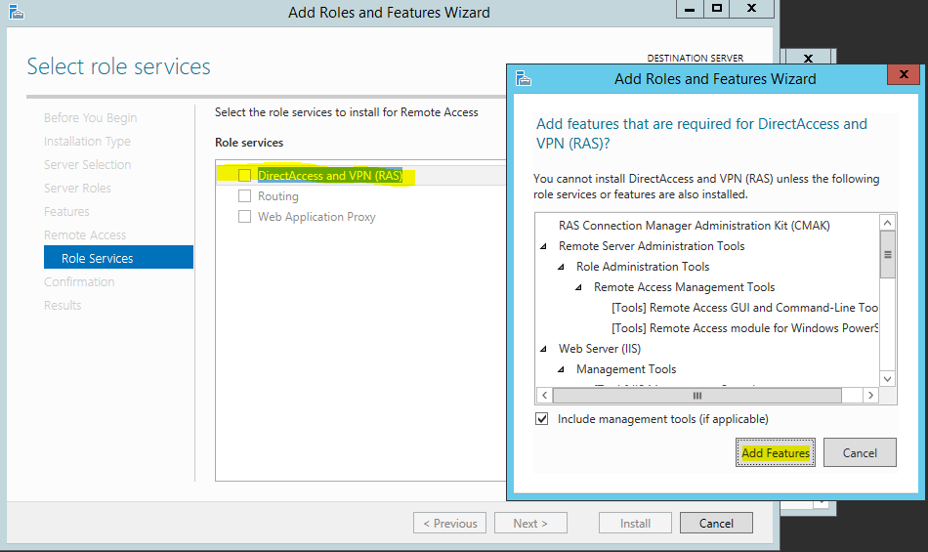928x552 pixels.
Task: Click the main wizard title bar icon
Action: 17,12
